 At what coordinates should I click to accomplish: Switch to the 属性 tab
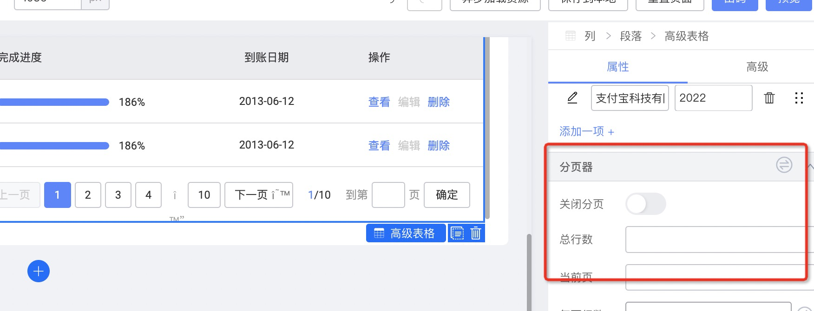pos(618,67)
